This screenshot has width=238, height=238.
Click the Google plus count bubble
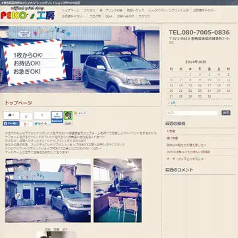click(x=26, y=116)
